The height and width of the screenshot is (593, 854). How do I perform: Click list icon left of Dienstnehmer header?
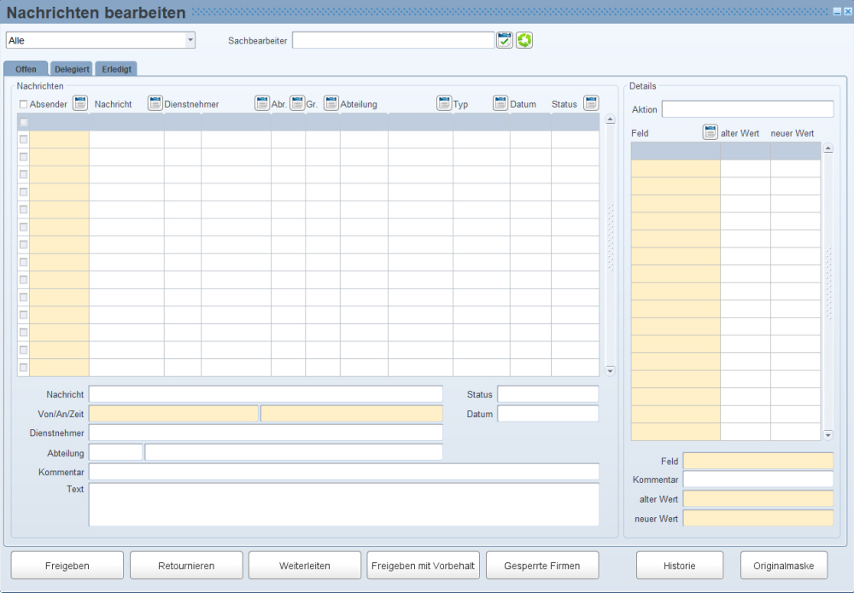[x=155, y=103]
